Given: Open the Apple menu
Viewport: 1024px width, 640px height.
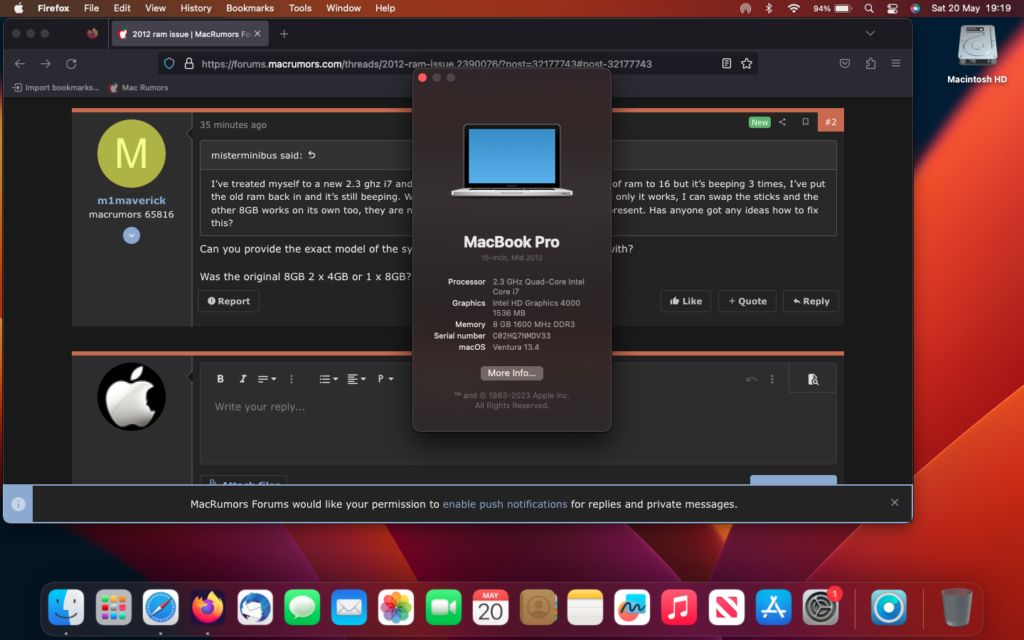Looking at the screenshot, I should 18,8.
